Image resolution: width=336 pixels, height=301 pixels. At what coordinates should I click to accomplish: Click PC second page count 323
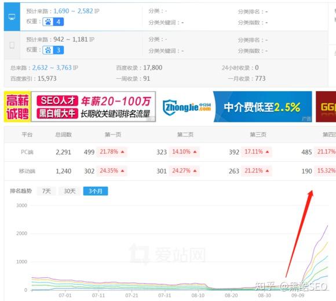[x=162, y=152]
